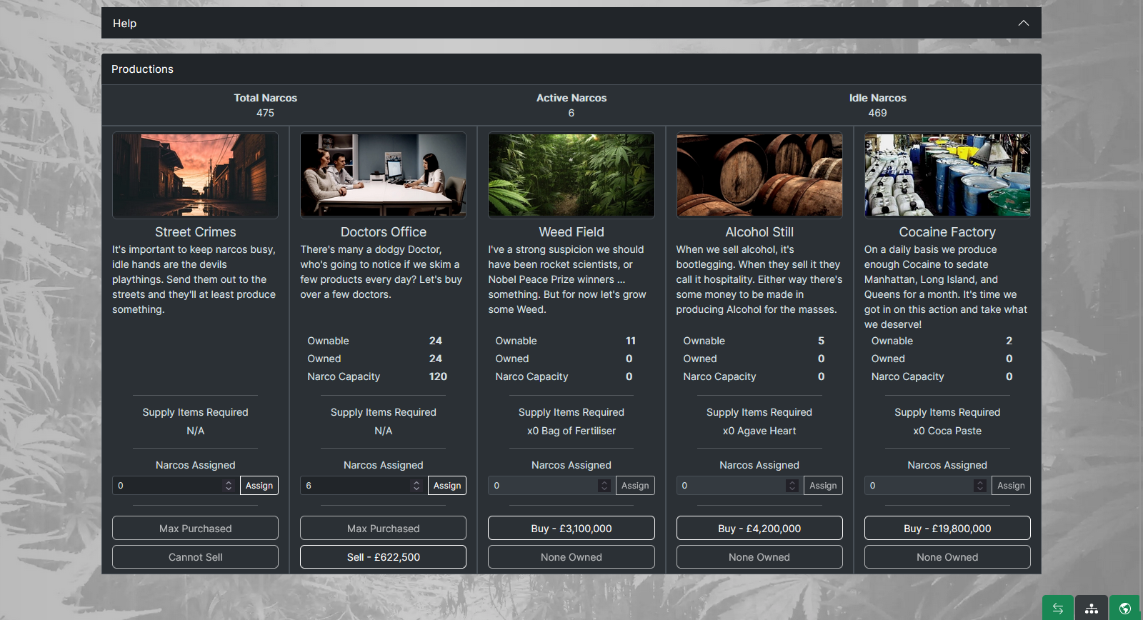
Task: Click the Productions panel header
Action: [x=571, y=69]
